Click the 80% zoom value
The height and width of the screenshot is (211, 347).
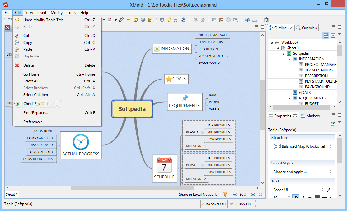(x=243, y=195)
